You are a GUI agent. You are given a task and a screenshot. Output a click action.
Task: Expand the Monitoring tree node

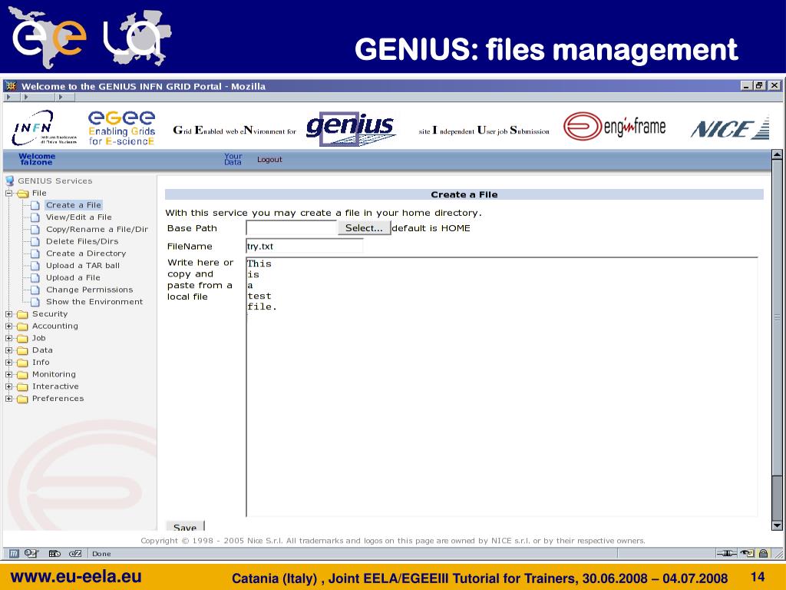coord(8,374)
